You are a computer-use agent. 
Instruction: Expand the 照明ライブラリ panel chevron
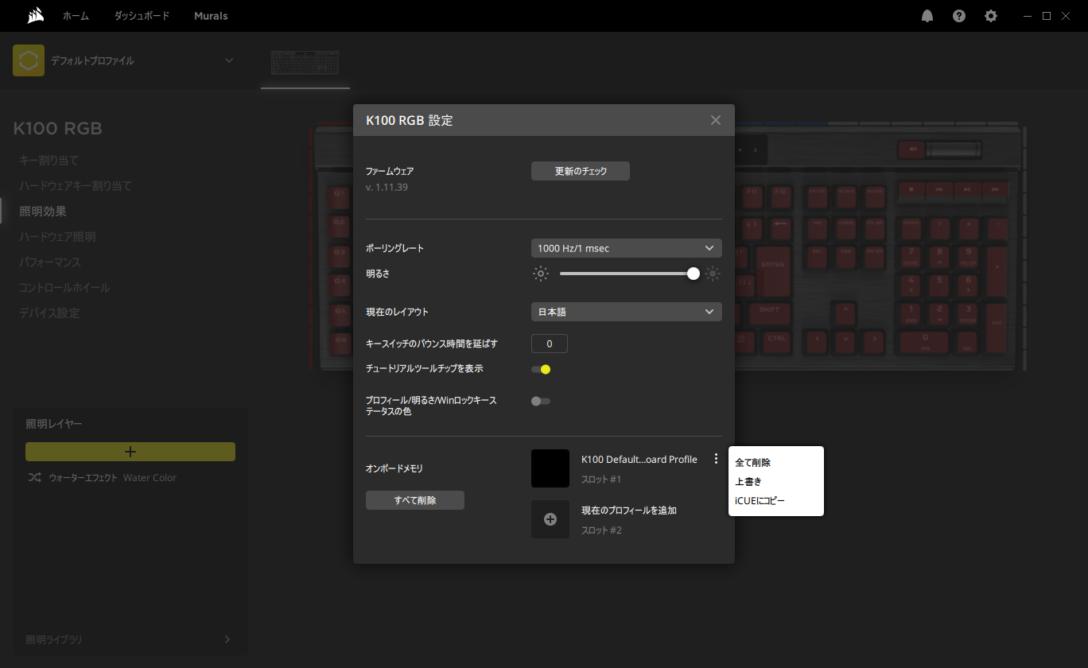227,639
